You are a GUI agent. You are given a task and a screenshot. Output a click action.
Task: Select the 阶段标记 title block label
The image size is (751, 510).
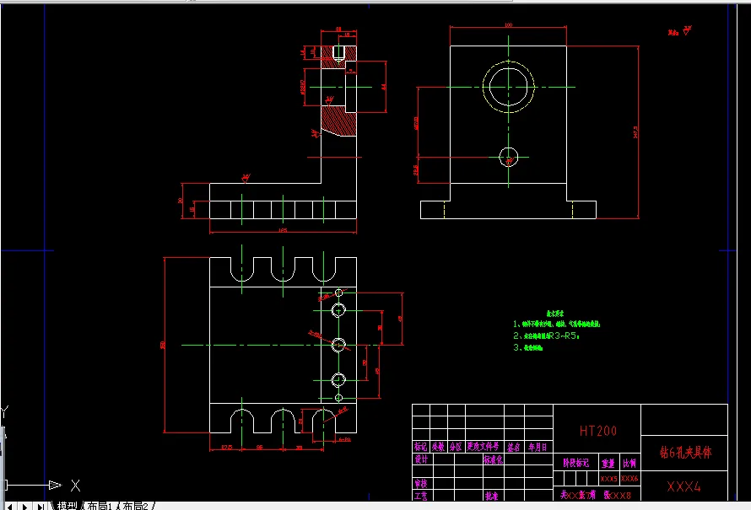point(575,463)
